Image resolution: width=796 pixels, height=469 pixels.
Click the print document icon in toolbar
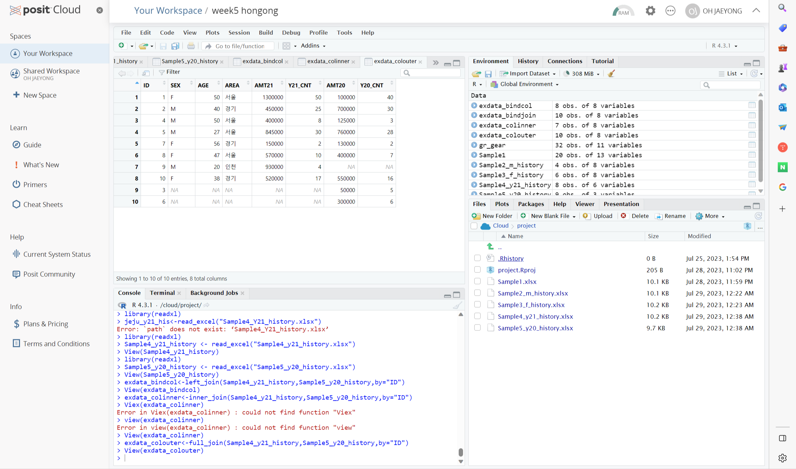click(191, 46)
